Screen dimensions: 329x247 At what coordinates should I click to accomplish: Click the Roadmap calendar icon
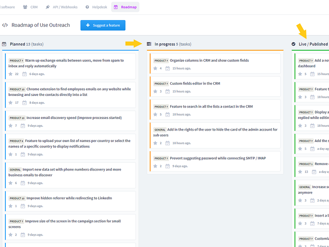click(116, 7)
